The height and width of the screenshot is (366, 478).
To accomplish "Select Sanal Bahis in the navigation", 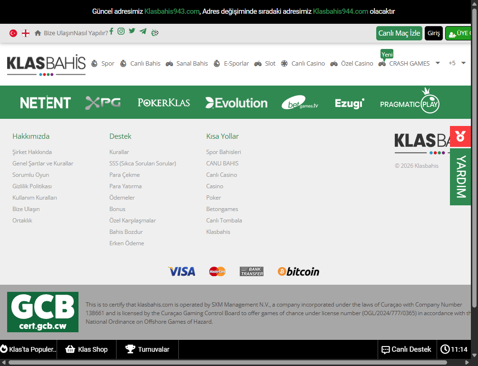I will (187, 63).
